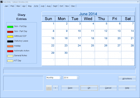This screenshot has width=140, height=98.
Task: Click calendar day June 7
Action: [x=128, y=26]
